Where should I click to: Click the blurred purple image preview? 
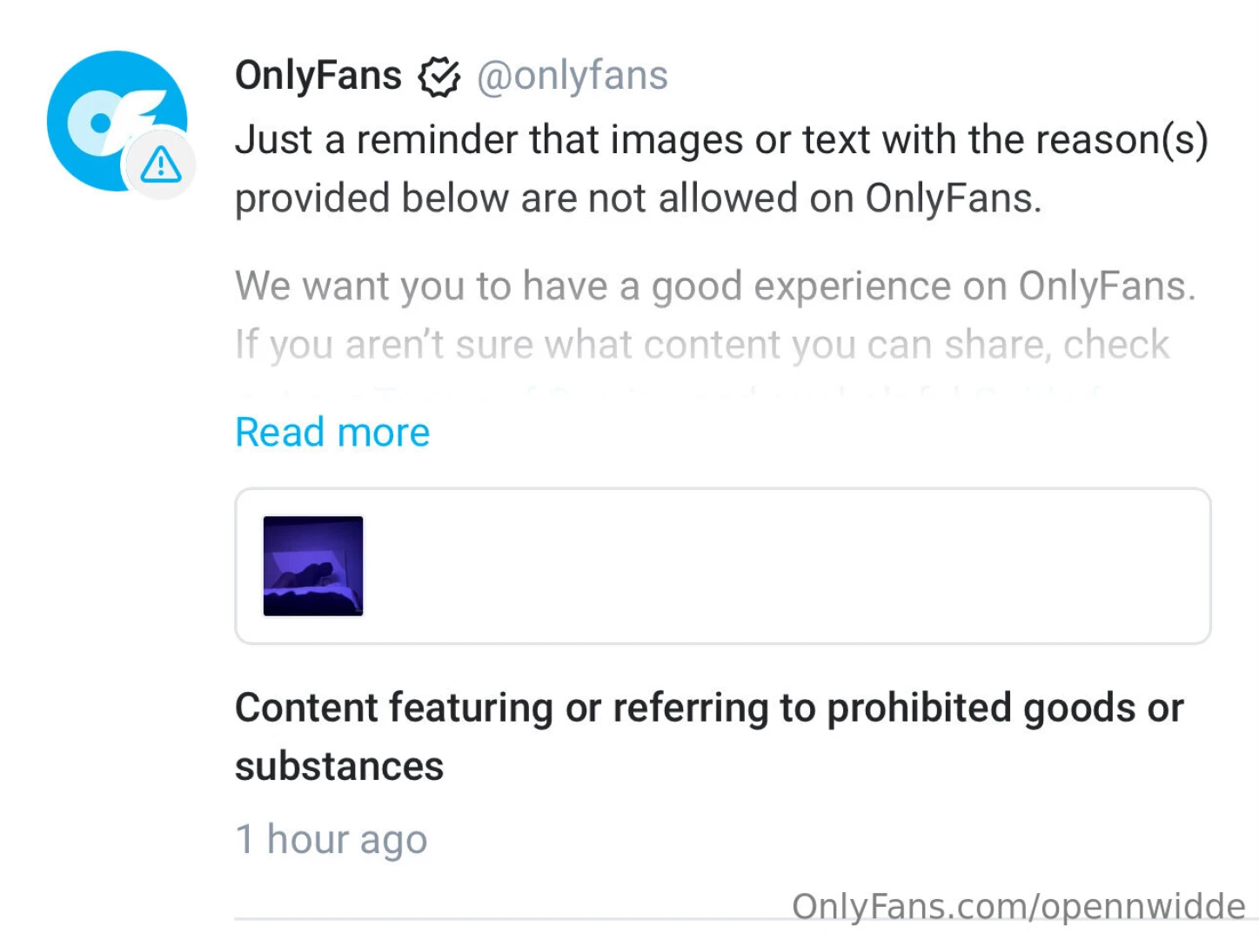coord(312,566)
